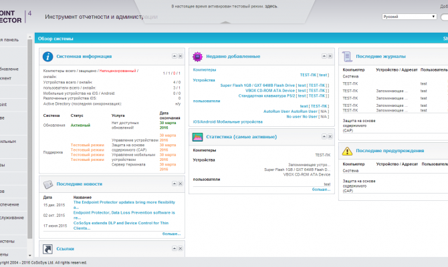448x267 pixels.
Task: Collapse the Системная информация panel
Action: coord(175,56)
